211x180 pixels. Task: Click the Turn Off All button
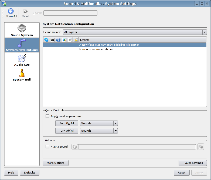(x=67, y=131)
